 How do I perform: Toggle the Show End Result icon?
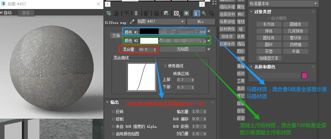(197, 13)
